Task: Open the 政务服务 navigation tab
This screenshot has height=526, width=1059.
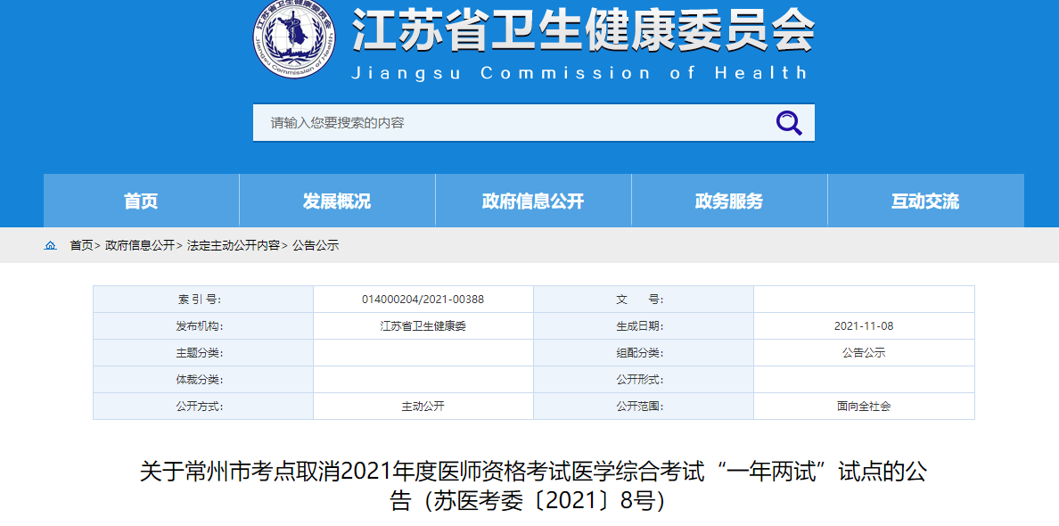Action: coord(729,201)
